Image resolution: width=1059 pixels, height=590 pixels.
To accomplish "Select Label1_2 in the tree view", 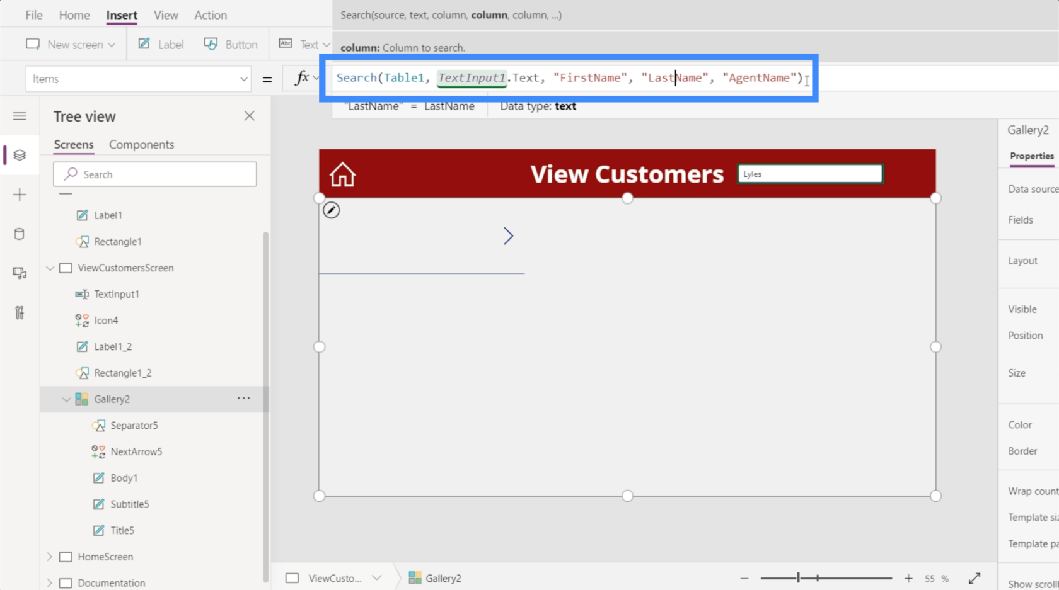I will click(113, 347).
